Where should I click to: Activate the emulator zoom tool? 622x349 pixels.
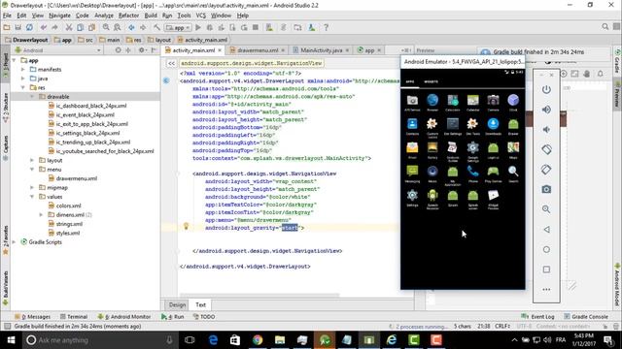(546, 209)
